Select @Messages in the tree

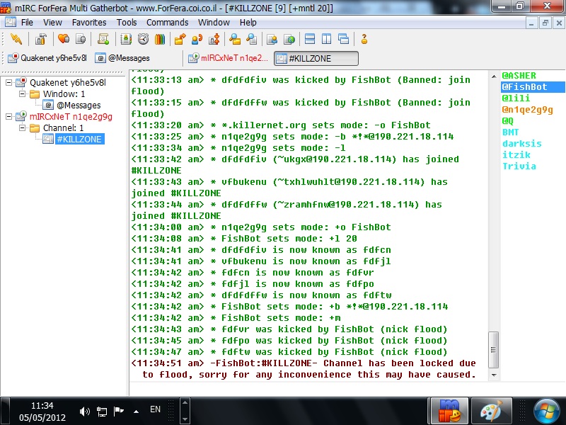coord(79,105)
